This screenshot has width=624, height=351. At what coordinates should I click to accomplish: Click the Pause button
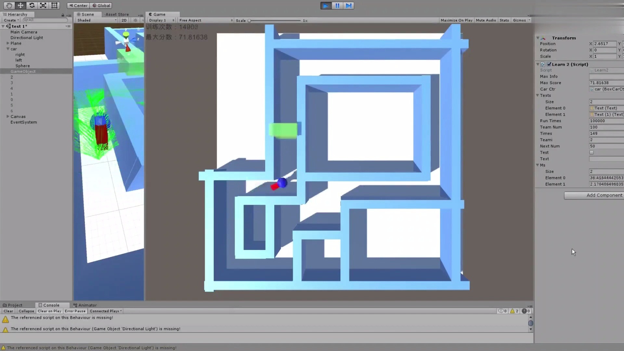click(x=337, y=6)
